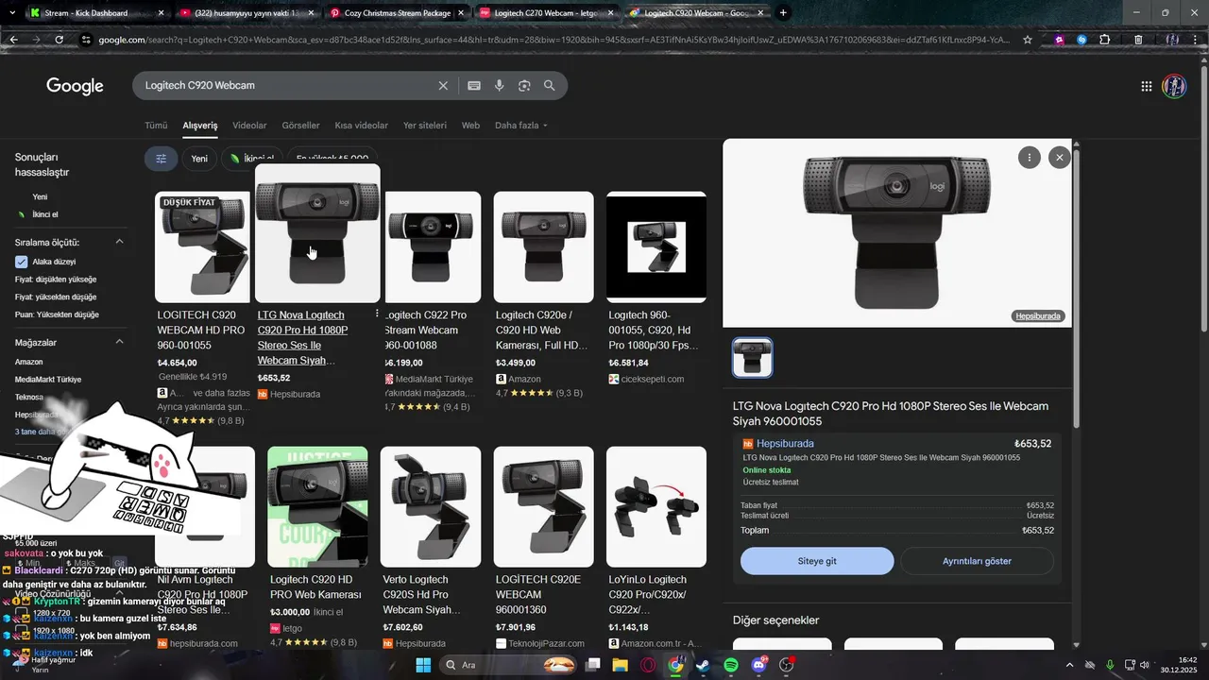
Task: Reload the page in the browser toolbar
Action: coord(60,40)
